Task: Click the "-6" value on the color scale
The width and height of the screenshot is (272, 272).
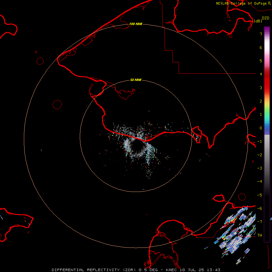Action: [260, 209]
